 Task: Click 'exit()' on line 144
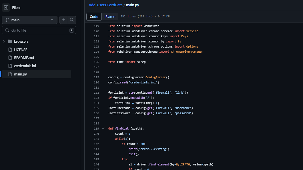click(134, 154)
